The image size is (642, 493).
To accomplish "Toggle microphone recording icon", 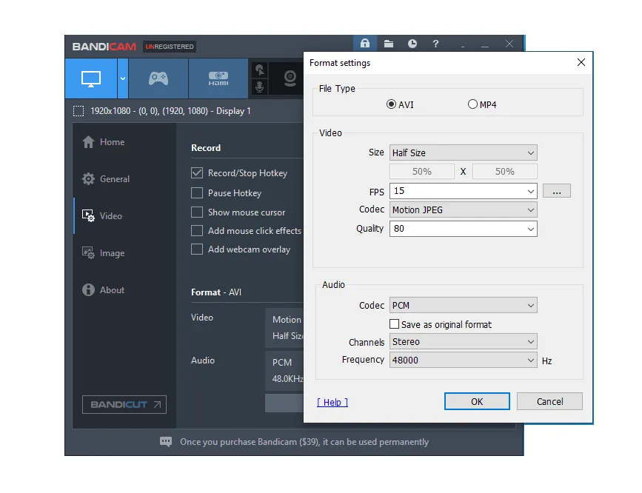I will 260,87.
